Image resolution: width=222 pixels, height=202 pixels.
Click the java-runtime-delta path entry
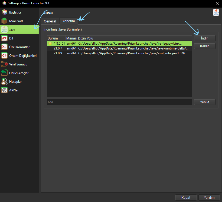133,48
